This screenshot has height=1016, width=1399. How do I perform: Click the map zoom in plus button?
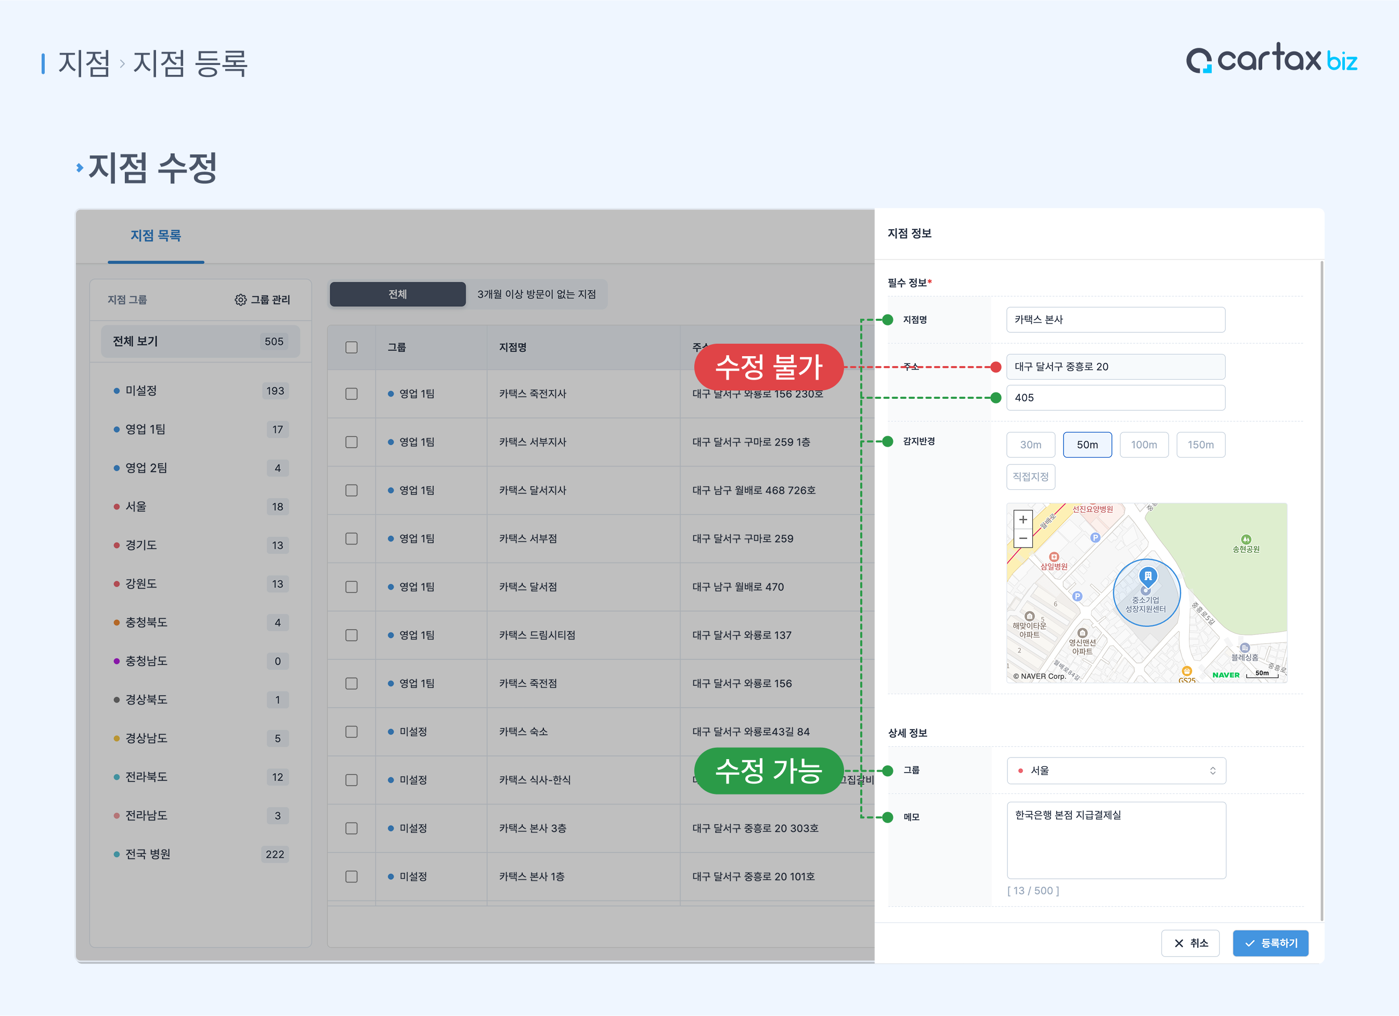coord(1022,519)
